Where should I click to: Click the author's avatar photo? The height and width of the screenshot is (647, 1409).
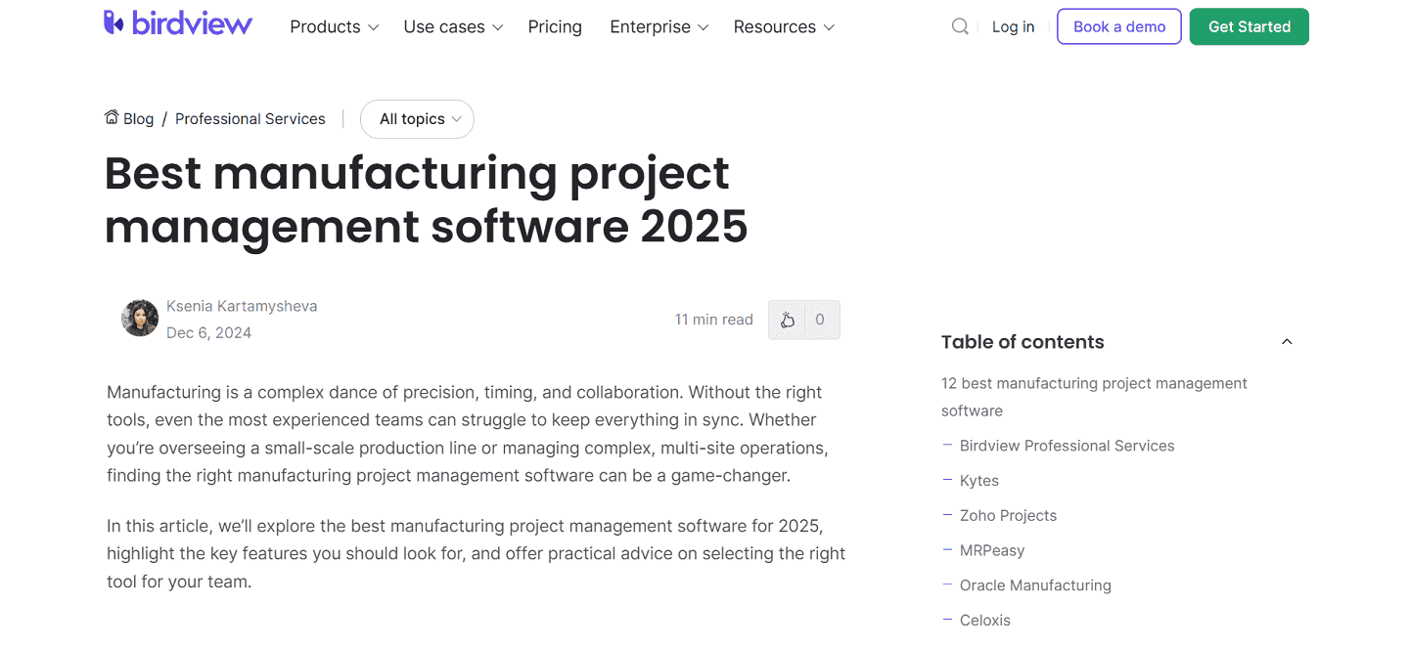pos(139,318)
